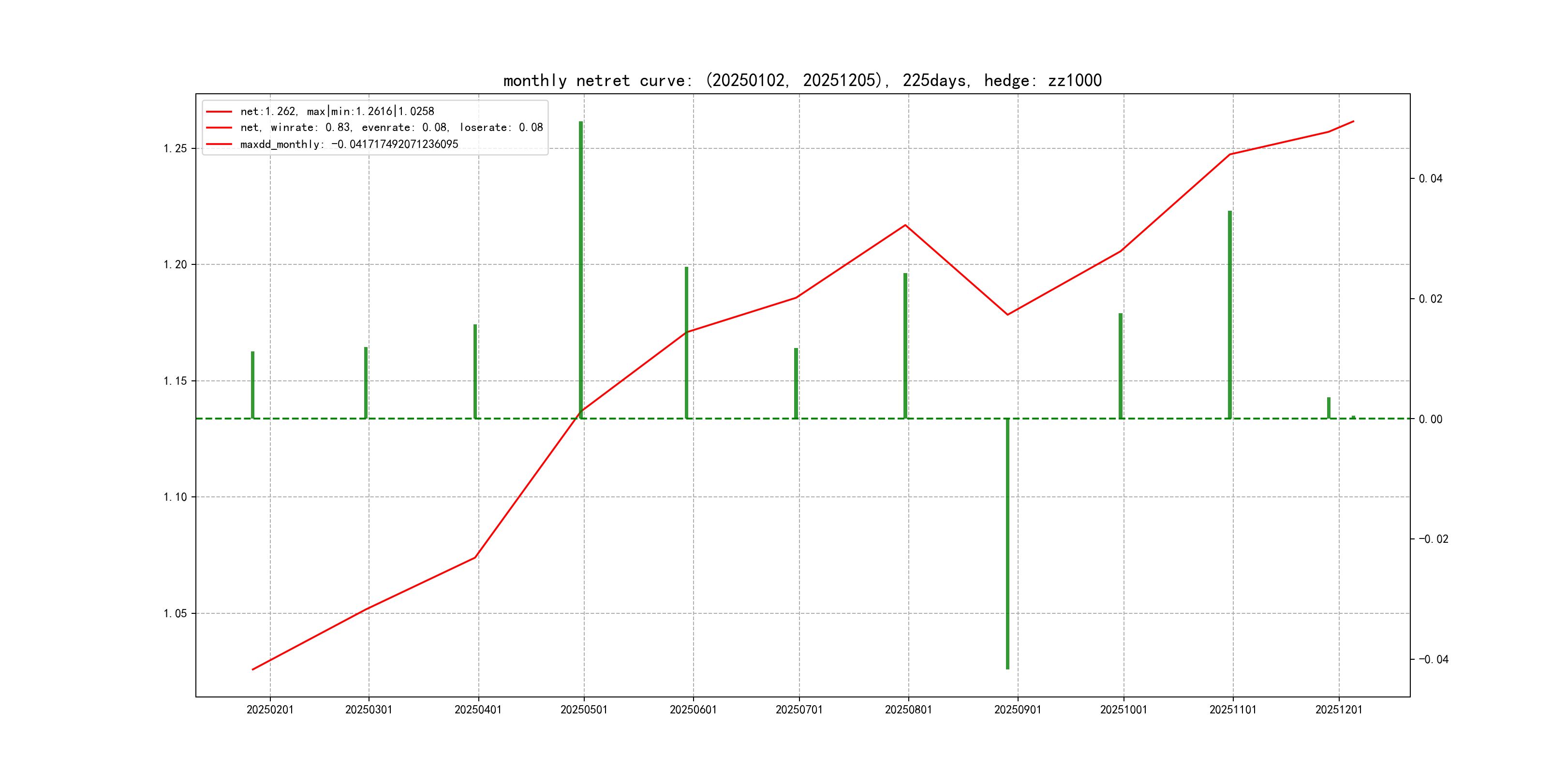Image resolution: width=1567 pixels, height=783 pixels.
Task: Click the 1.25 left axis label
Action: click(x=175, y=149)
